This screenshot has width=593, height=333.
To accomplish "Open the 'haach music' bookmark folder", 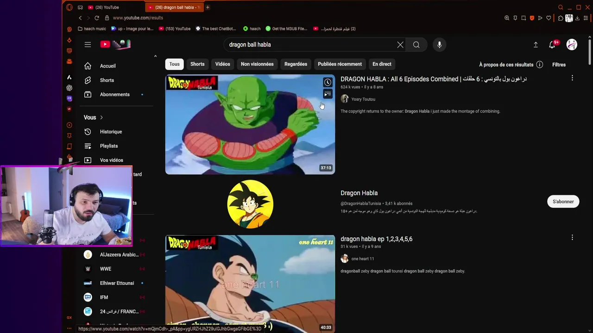I will [x=92, y=29].
